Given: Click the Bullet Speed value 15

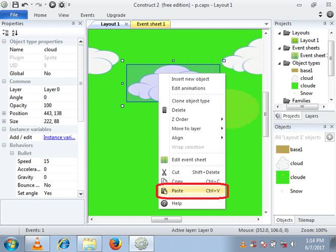Looking at the screenshot, I should point(60,161).
